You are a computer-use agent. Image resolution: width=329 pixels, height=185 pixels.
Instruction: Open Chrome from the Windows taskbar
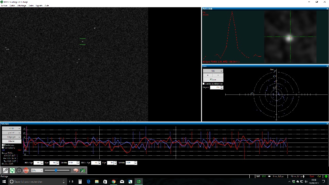pos(114,181)
